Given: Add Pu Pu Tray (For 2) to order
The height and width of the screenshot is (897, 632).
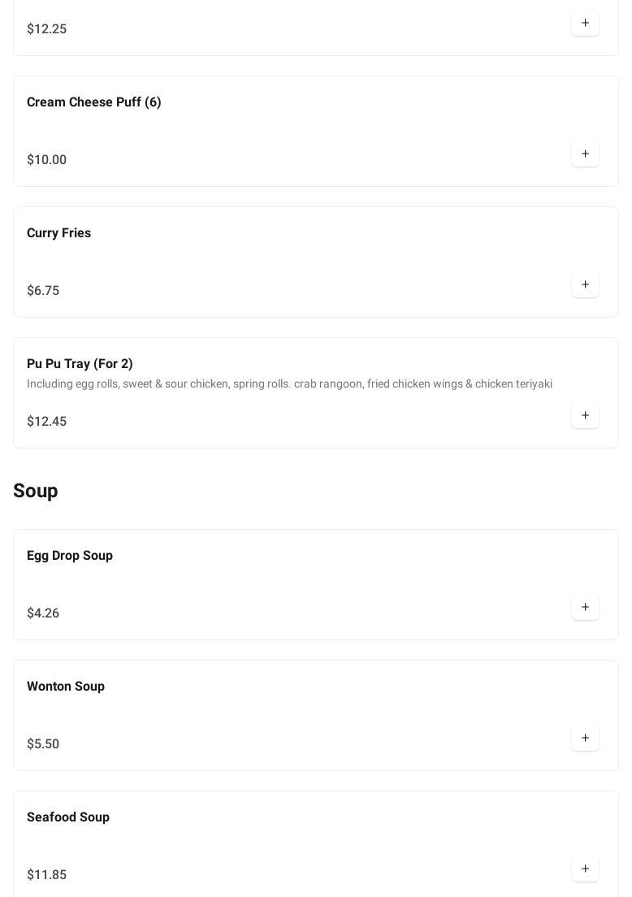Looking at the screenshot, I should click(x=585, y=416).
